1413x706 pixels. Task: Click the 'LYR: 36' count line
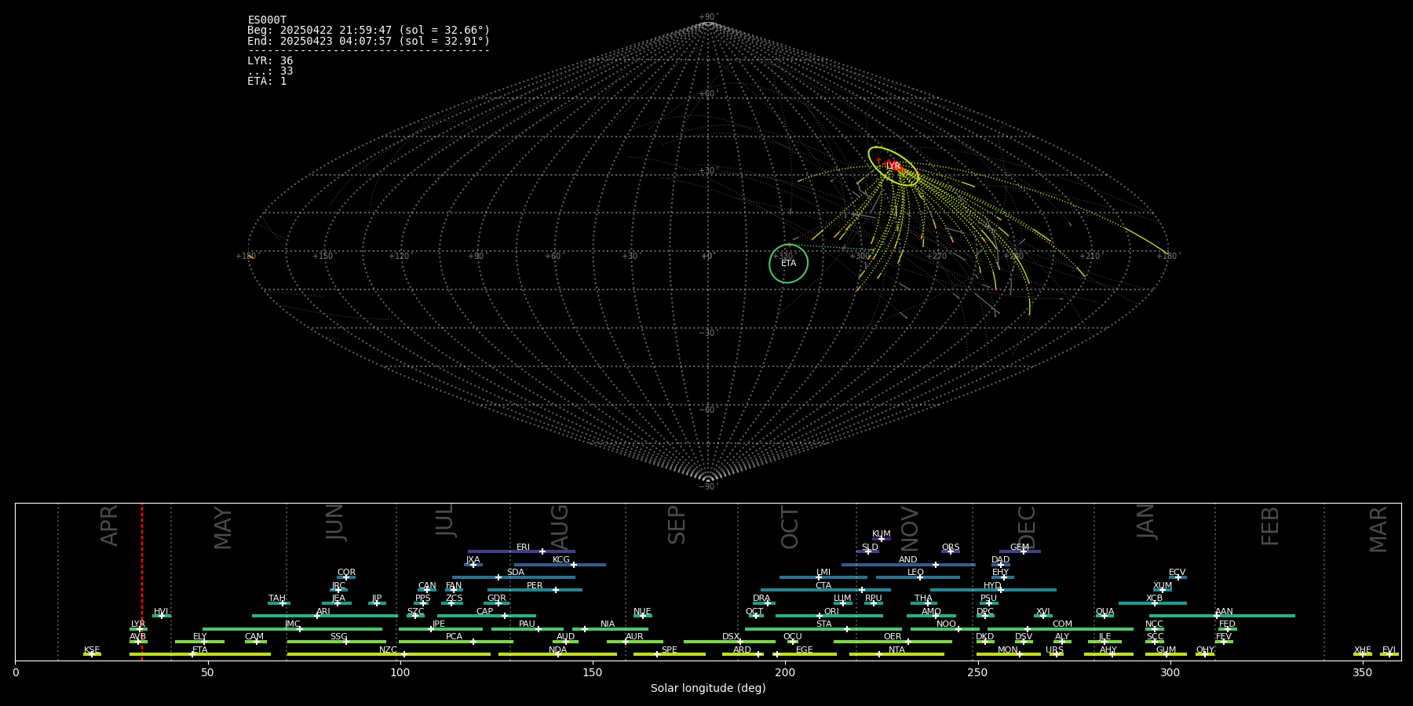coord(270,60)
